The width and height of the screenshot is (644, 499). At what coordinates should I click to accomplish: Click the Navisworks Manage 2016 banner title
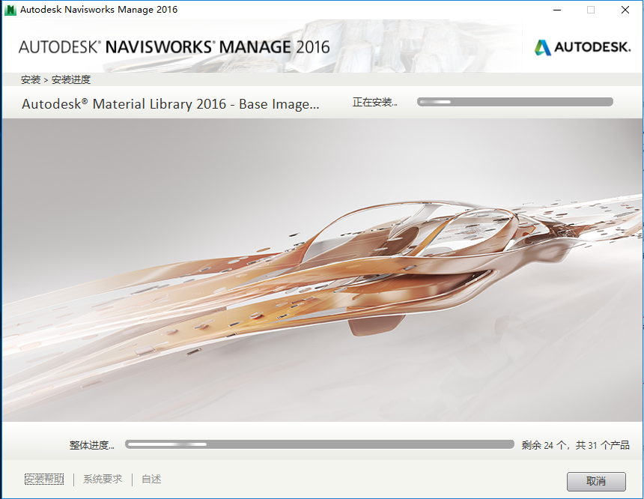(174, 47)
